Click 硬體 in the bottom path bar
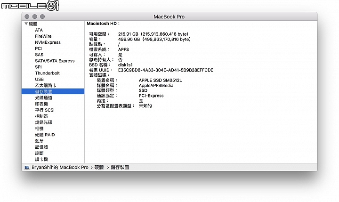 [99, 168]
